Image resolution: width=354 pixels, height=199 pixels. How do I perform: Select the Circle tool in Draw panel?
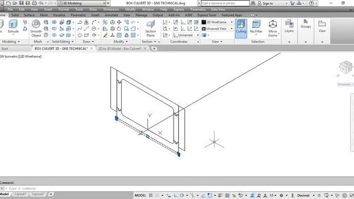[x=93, y=29]
